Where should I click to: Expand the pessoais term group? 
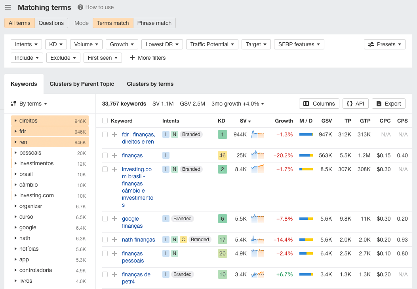(15, 153)
